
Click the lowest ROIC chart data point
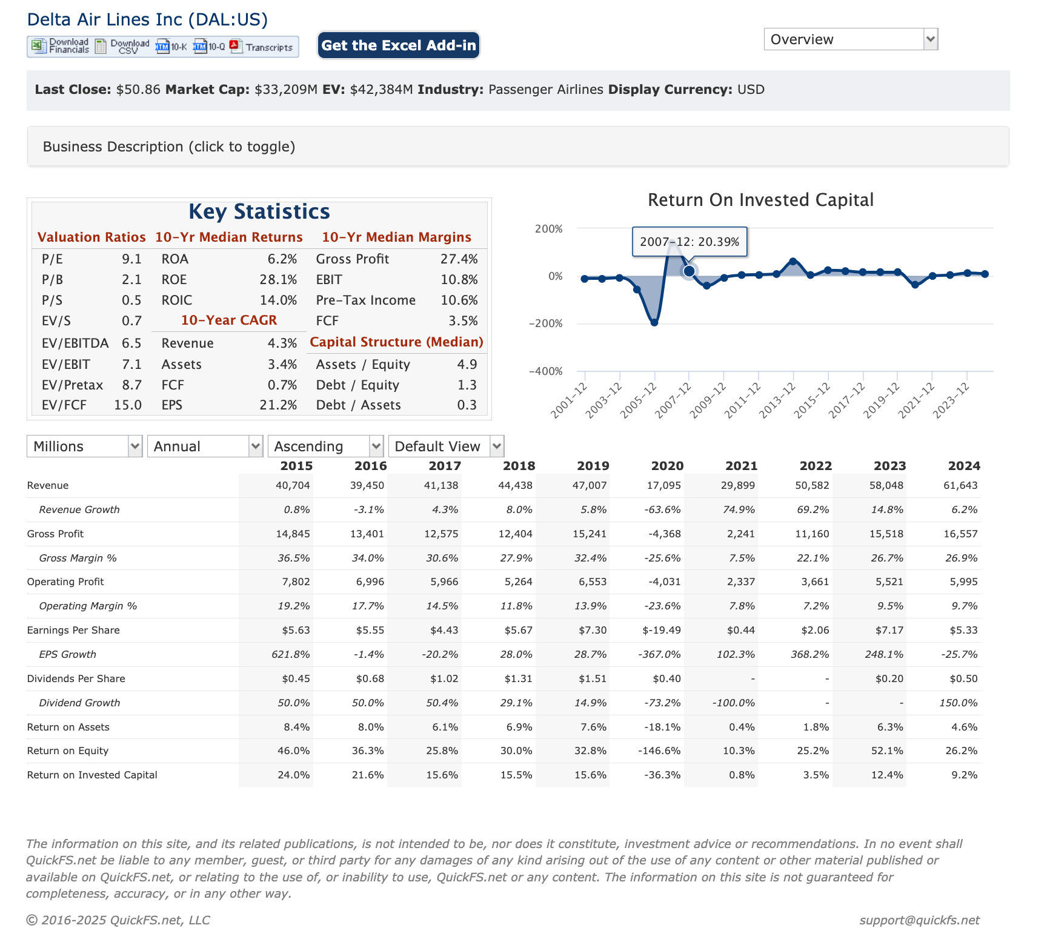tap(654, 323)
